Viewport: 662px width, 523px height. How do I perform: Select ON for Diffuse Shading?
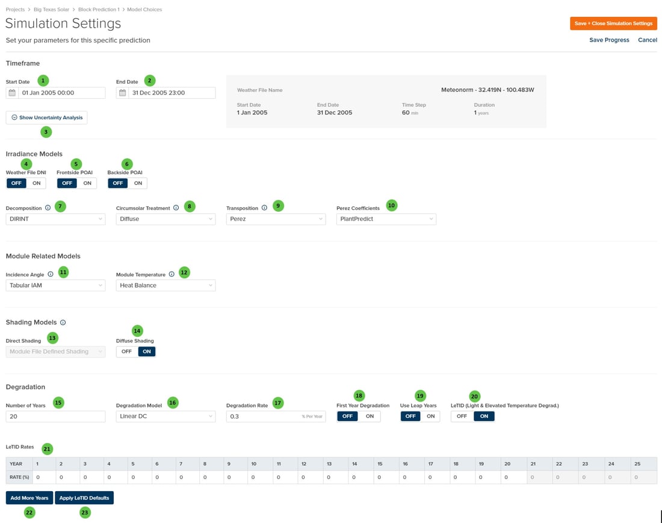coord(146,351)
